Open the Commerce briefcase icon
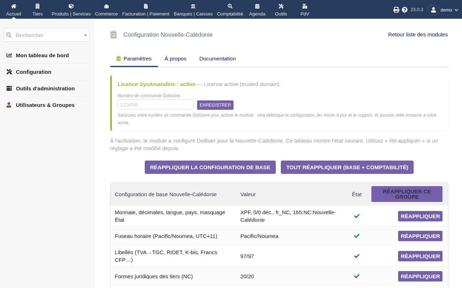The width and height of the screenshot is (462, 288). (x=106, y=6)
